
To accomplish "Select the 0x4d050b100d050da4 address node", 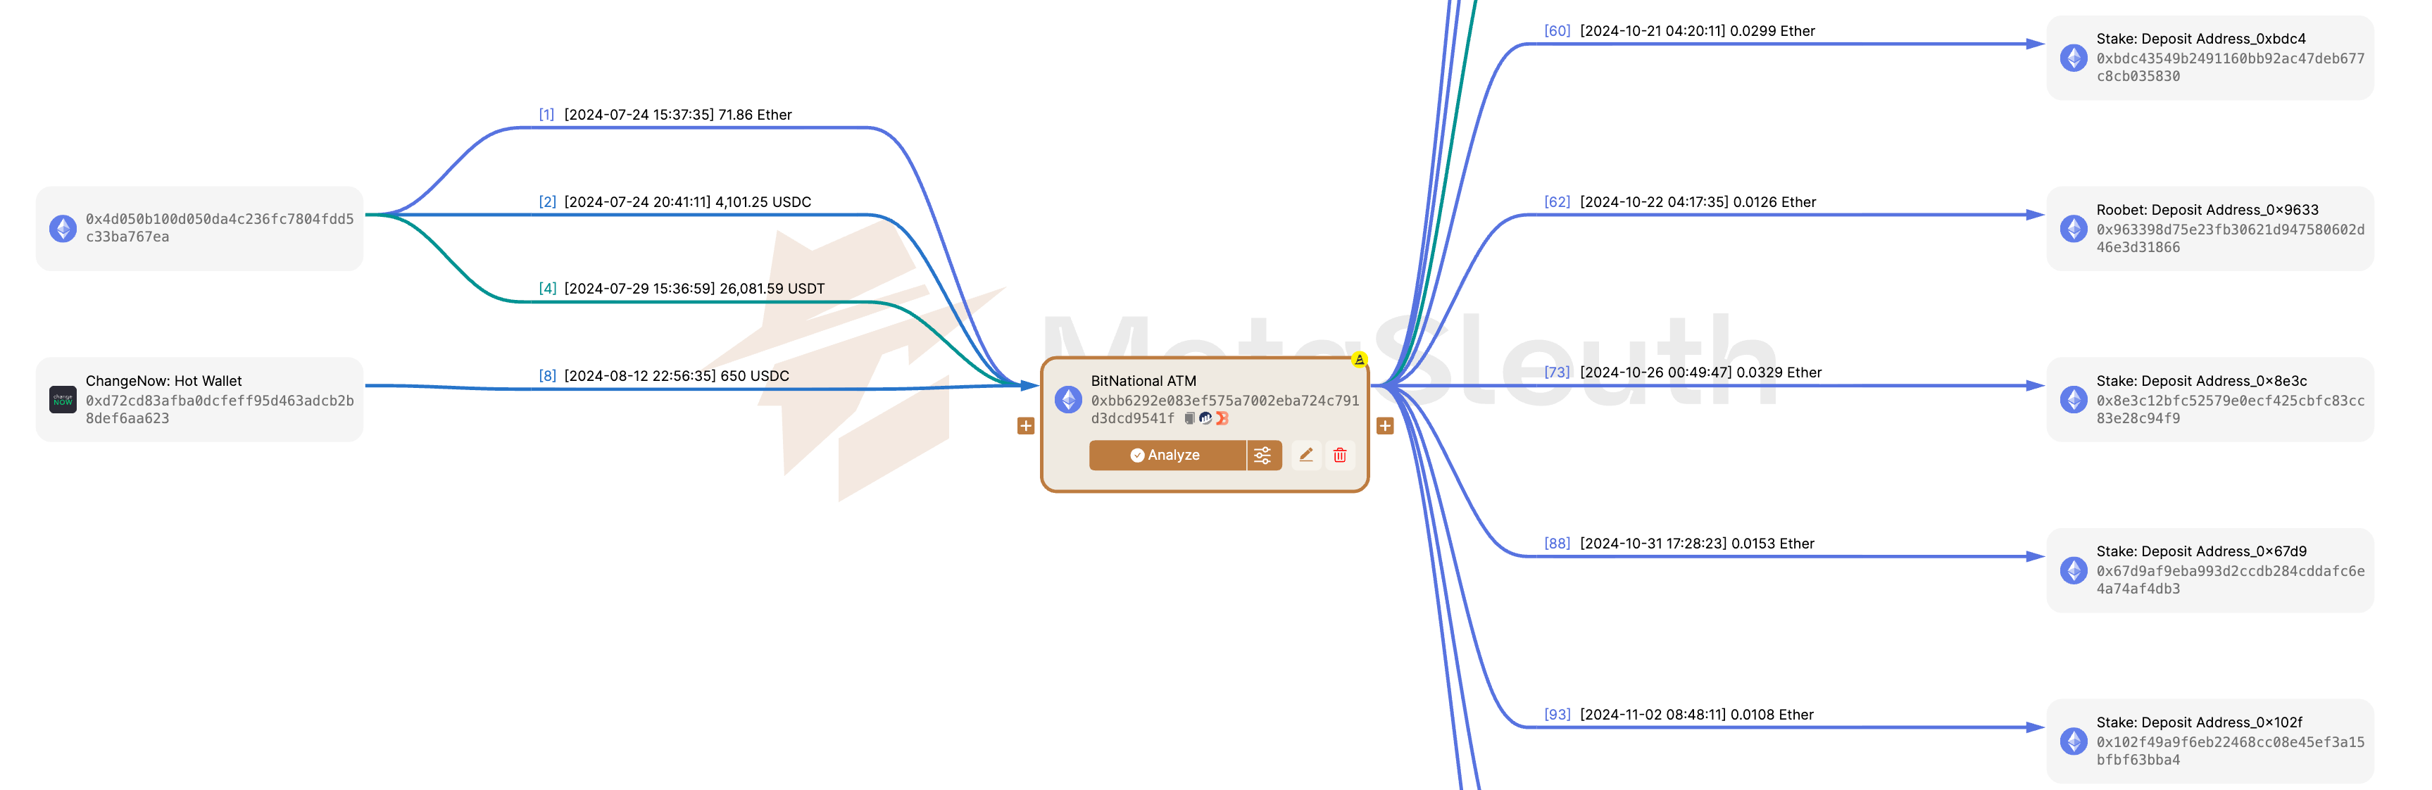I will click(x=199, y=228).
